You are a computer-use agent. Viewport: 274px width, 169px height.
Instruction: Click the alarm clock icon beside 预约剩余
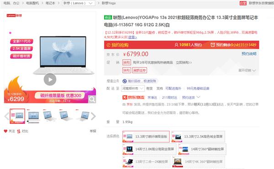213,45
